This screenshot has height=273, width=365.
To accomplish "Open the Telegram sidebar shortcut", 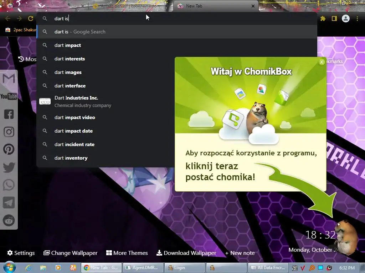I will (x=9, y=202).
